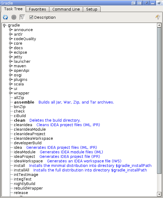Expand the jetty project node
The height and width of the screenshot is (198, 163).
(x=10, y=57)
